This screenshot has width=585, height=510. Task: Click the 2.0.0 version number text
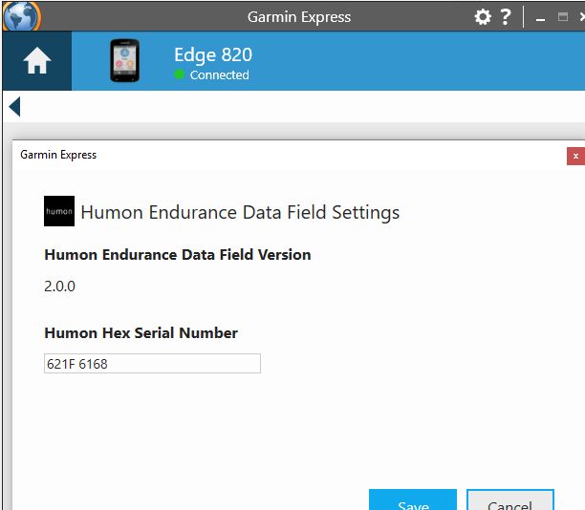59,286
